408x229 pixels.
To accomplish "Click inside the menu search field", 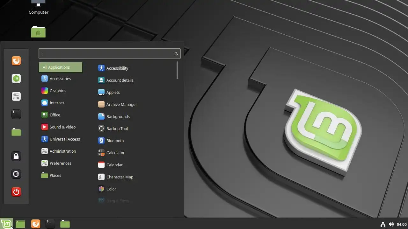I will point(109,53).
